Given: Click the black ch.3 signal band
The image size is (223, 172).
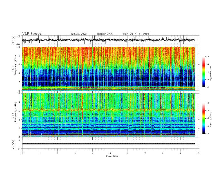Looking at the screenshot, I should coord(108,144).
